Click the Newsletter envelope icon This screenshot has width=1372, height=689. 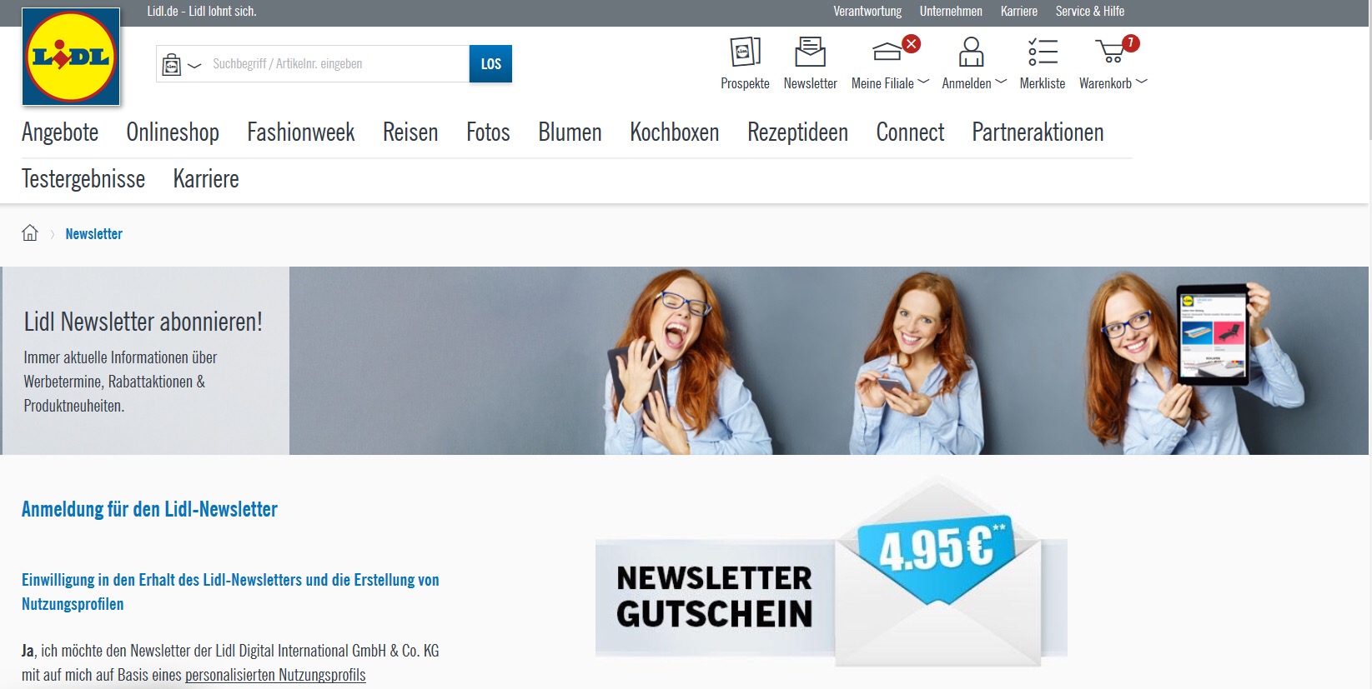pyautogui.click(x=810, y=52)
